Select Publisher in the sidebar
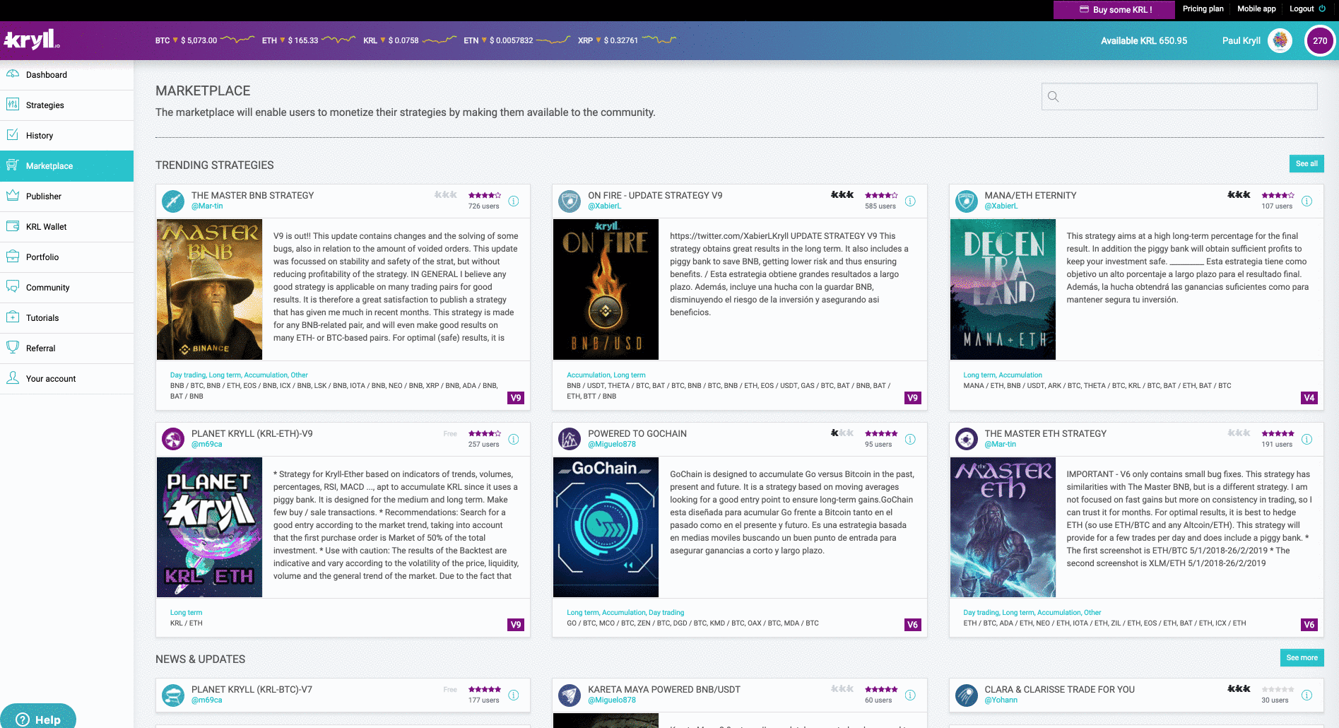Viewport: 1339px width, 728px height. point(66,196)
